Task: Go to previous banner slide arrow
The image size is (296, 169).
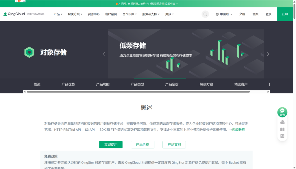Action: [104, 54]
